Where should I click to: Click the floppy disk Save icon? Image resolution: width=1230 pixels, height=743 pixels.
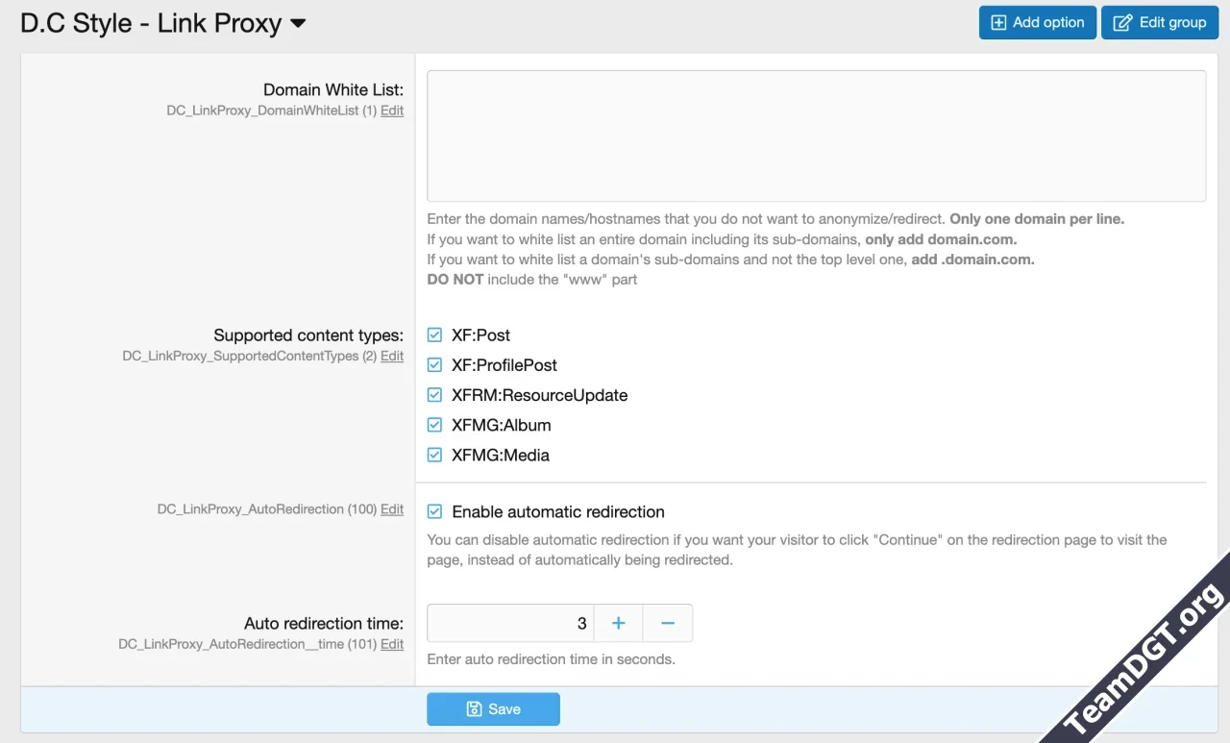pos(474,709)
